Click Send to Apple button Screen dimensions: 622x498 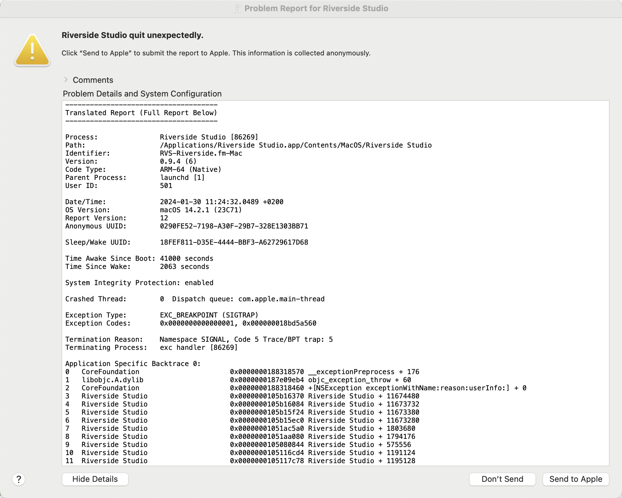576,479
